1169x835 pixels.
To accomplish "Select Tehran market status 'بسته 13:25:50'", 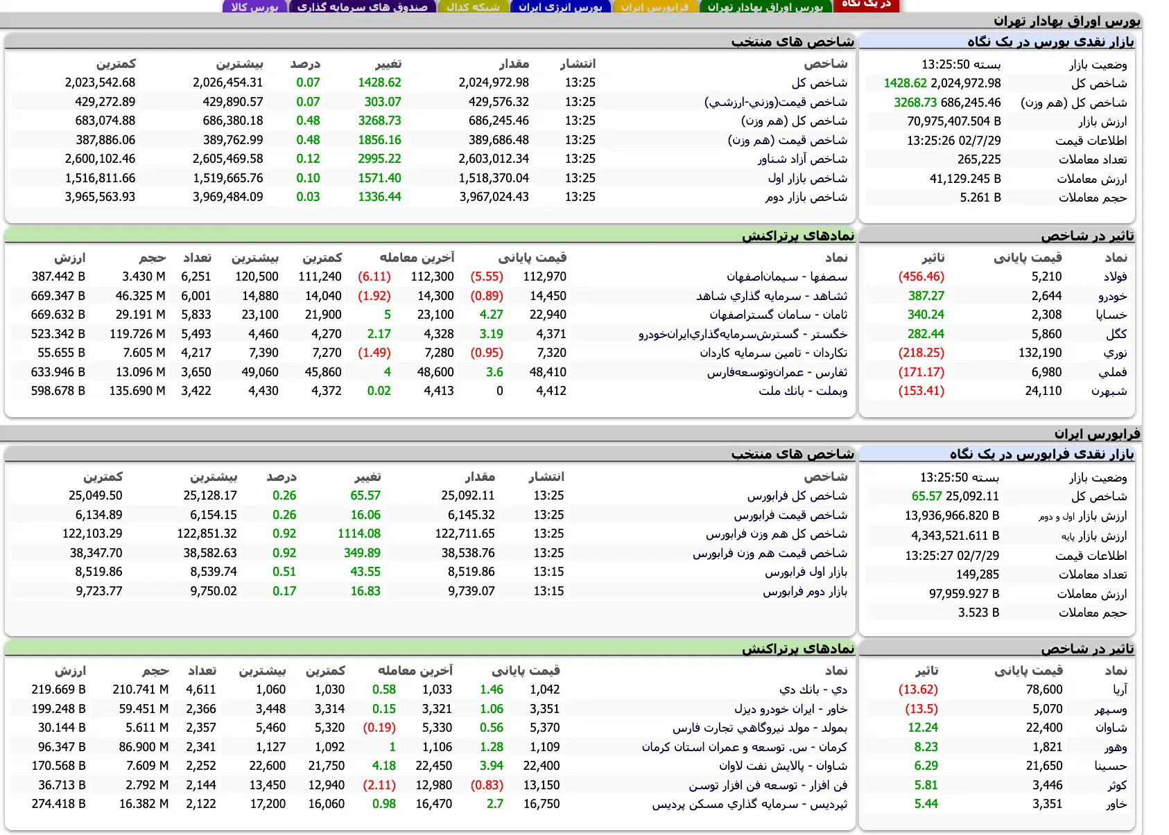I will pos(961,64).
